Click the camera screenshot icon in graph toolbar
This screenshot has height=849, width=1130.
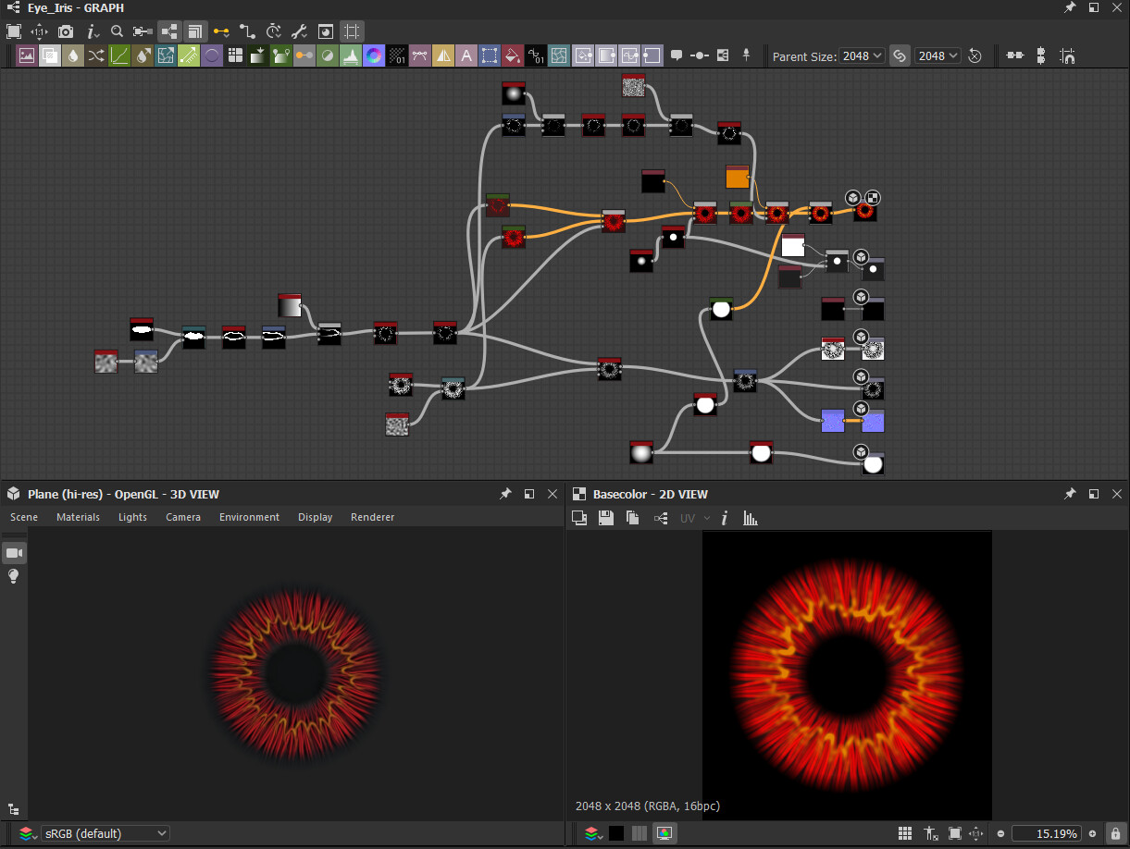tap(66, 31)
